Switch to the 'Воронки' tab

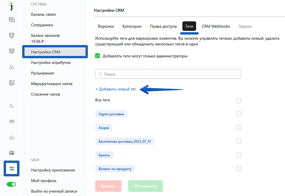pyautogui.click(x=106, y=26)
